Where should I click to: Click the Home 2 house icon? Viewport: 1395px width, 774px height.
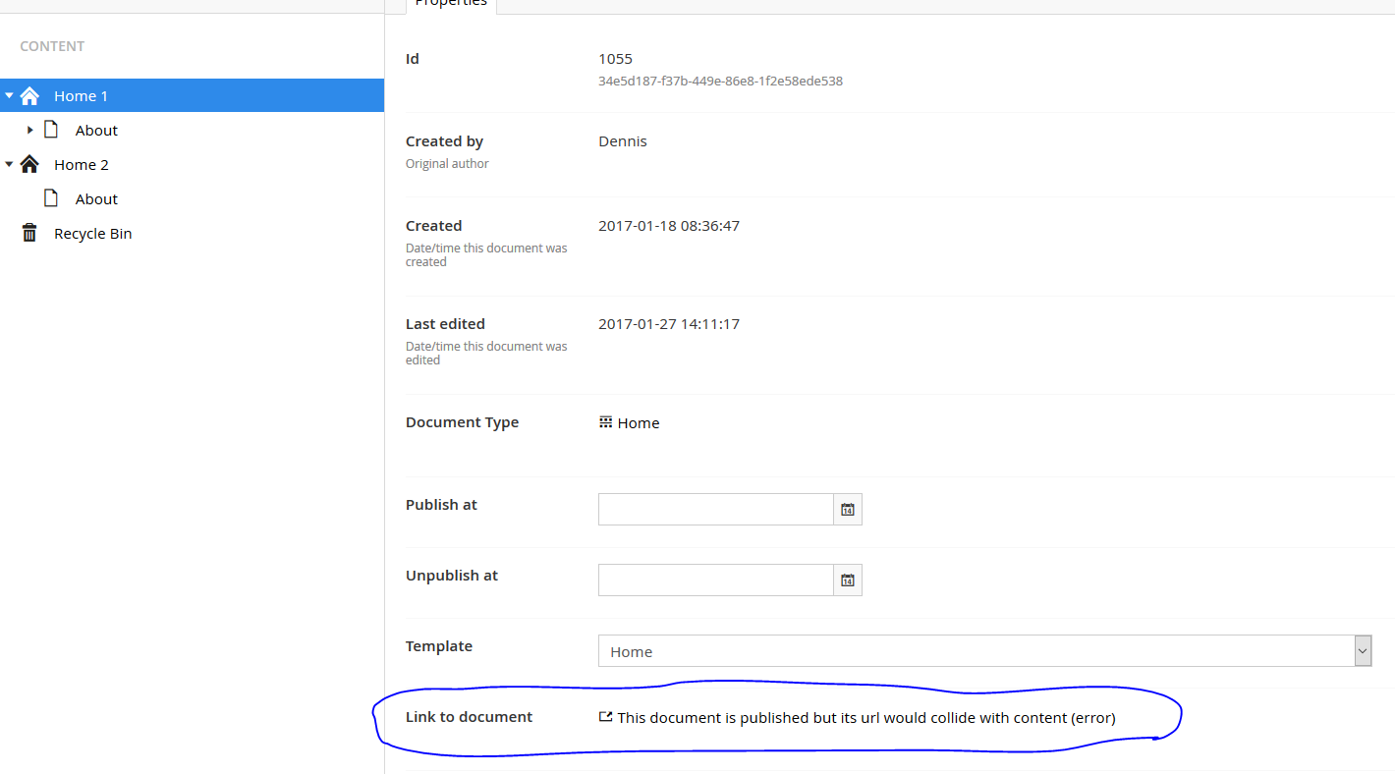(x=29, y=164)
